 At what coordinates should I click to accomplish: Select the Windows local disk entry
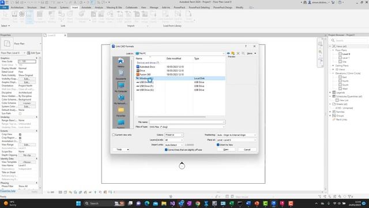[180, 79]
